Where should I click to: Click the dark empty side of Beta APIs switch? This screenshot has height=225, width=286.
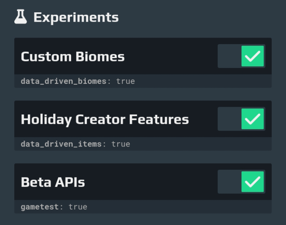(x=230, y=182)
